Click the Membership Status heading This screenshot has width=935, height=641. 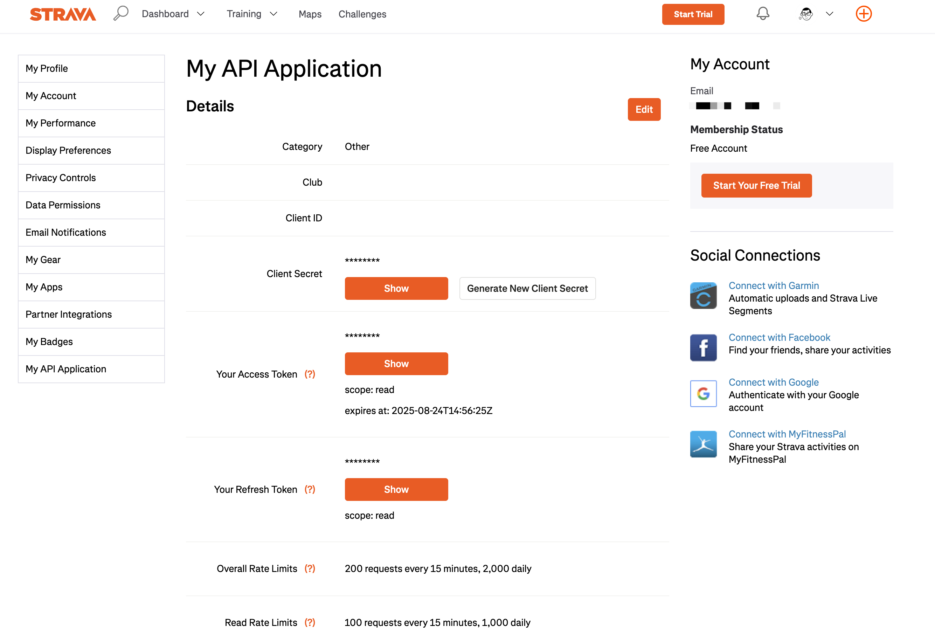click(x=736, y=130)
